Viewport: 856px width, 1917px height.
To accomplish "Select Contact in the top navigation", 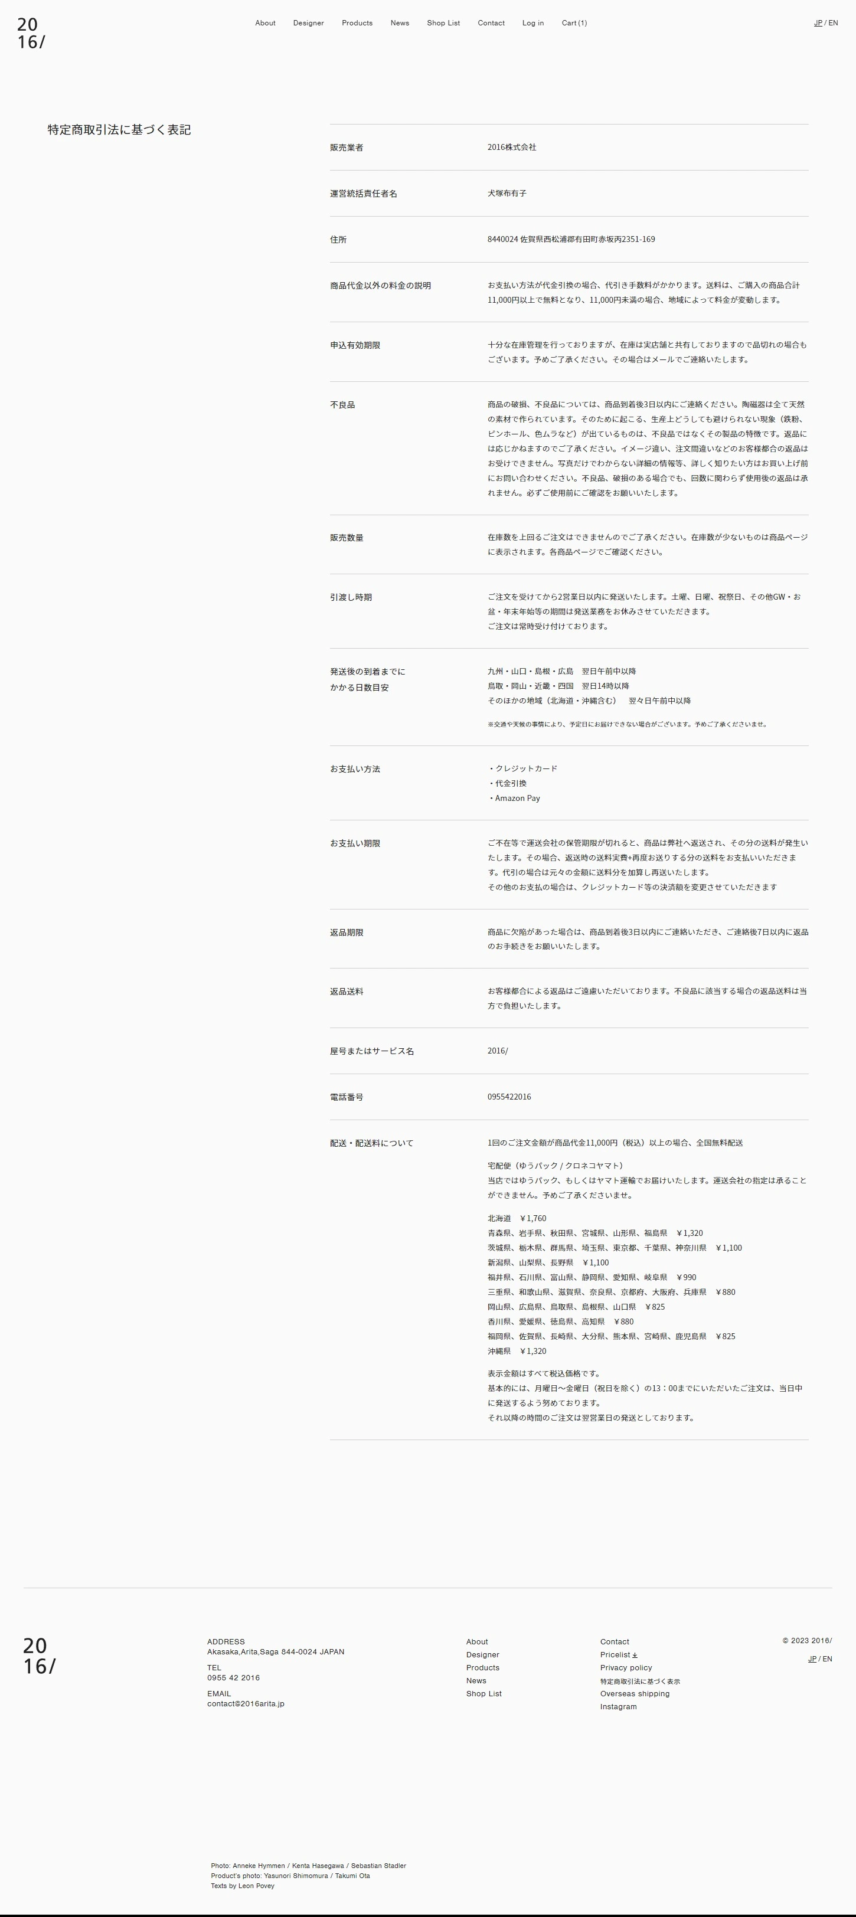I will click(491, 23).
